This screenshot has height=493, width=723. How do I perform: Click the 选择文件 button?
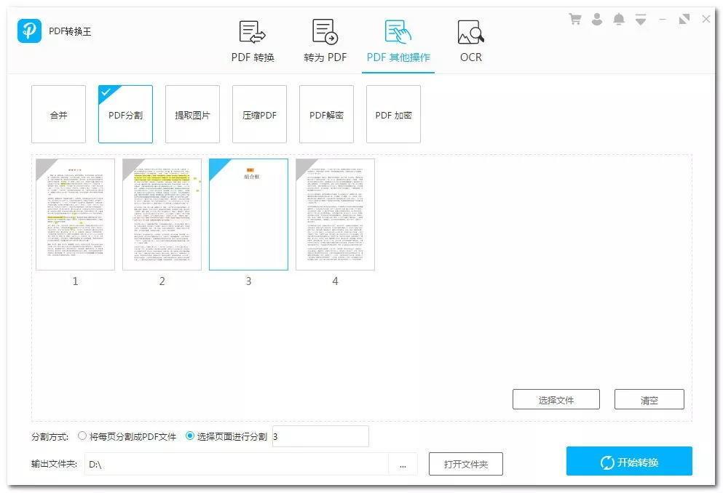[556, 398]
